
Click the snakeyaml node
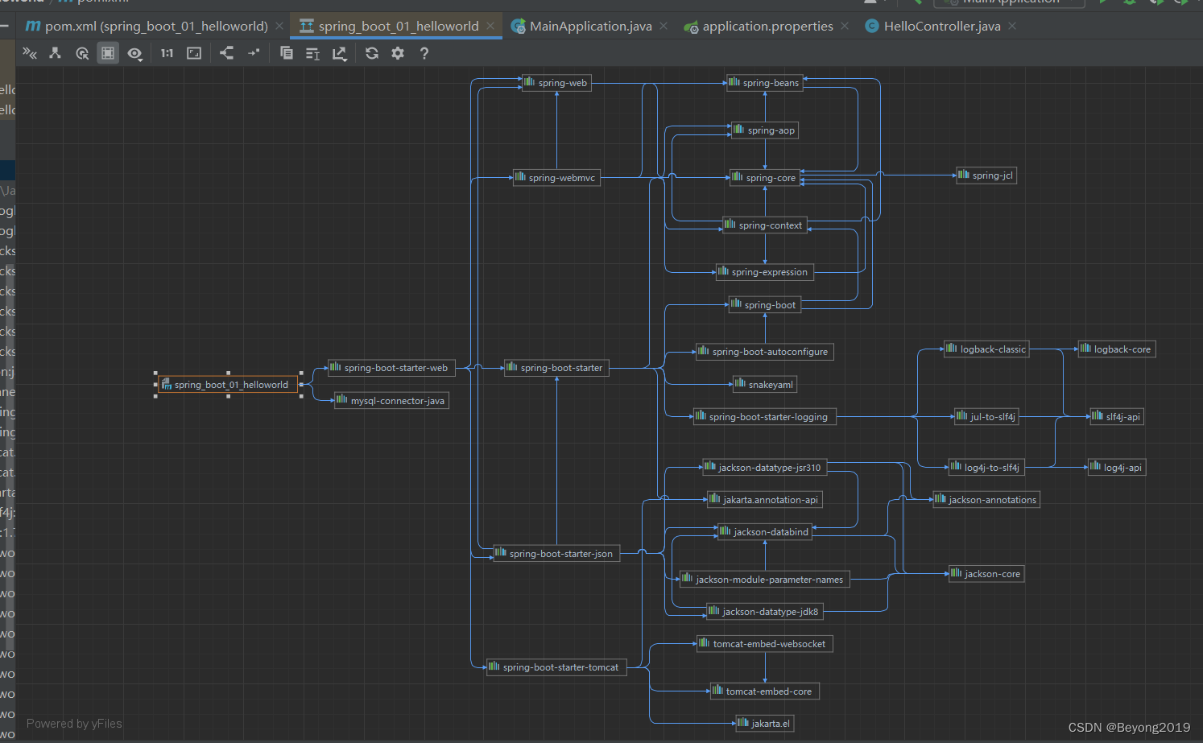(x=765, y=385)
